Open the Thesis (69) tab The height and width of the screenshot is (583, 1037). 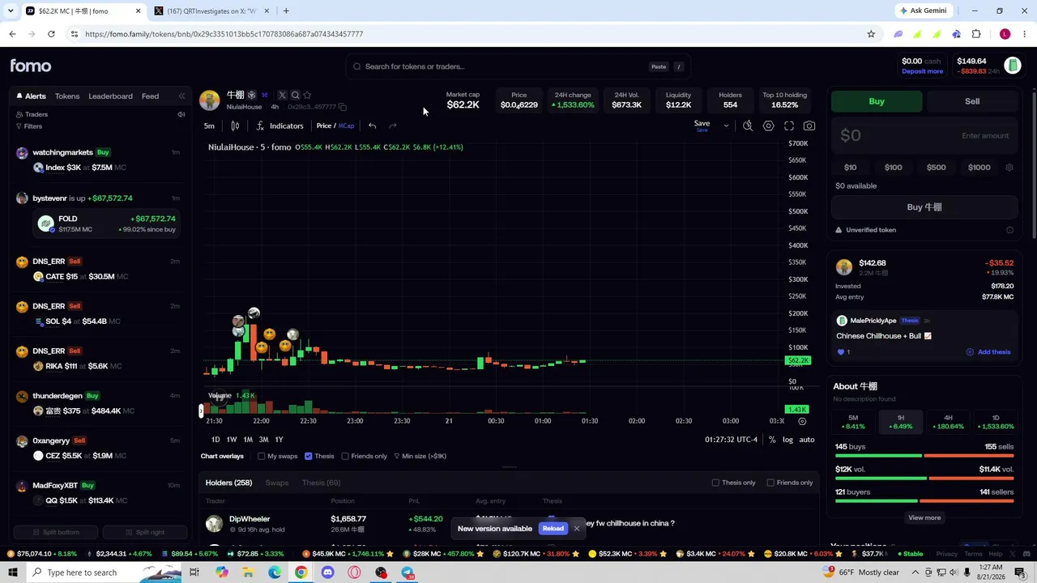pos(321,483)
